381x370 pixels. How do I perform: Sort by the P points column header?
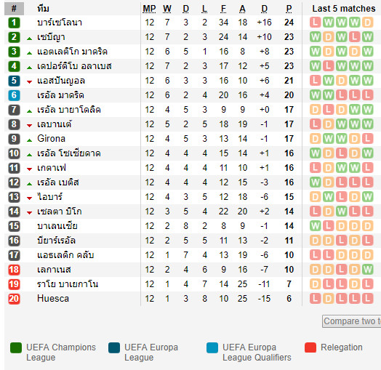tap(289, 9)
